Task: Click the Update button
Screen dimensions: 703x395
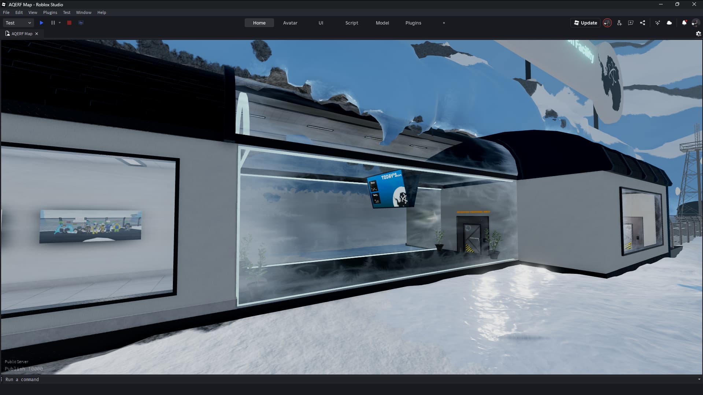Action: [585, 23]
